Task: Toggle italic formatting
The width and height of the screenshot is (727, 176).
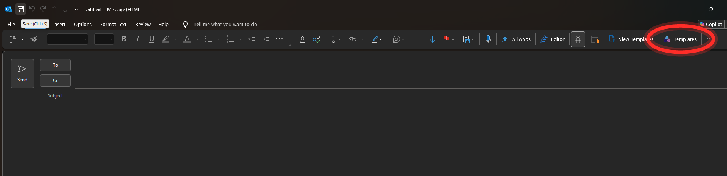Action: [137, 39]
